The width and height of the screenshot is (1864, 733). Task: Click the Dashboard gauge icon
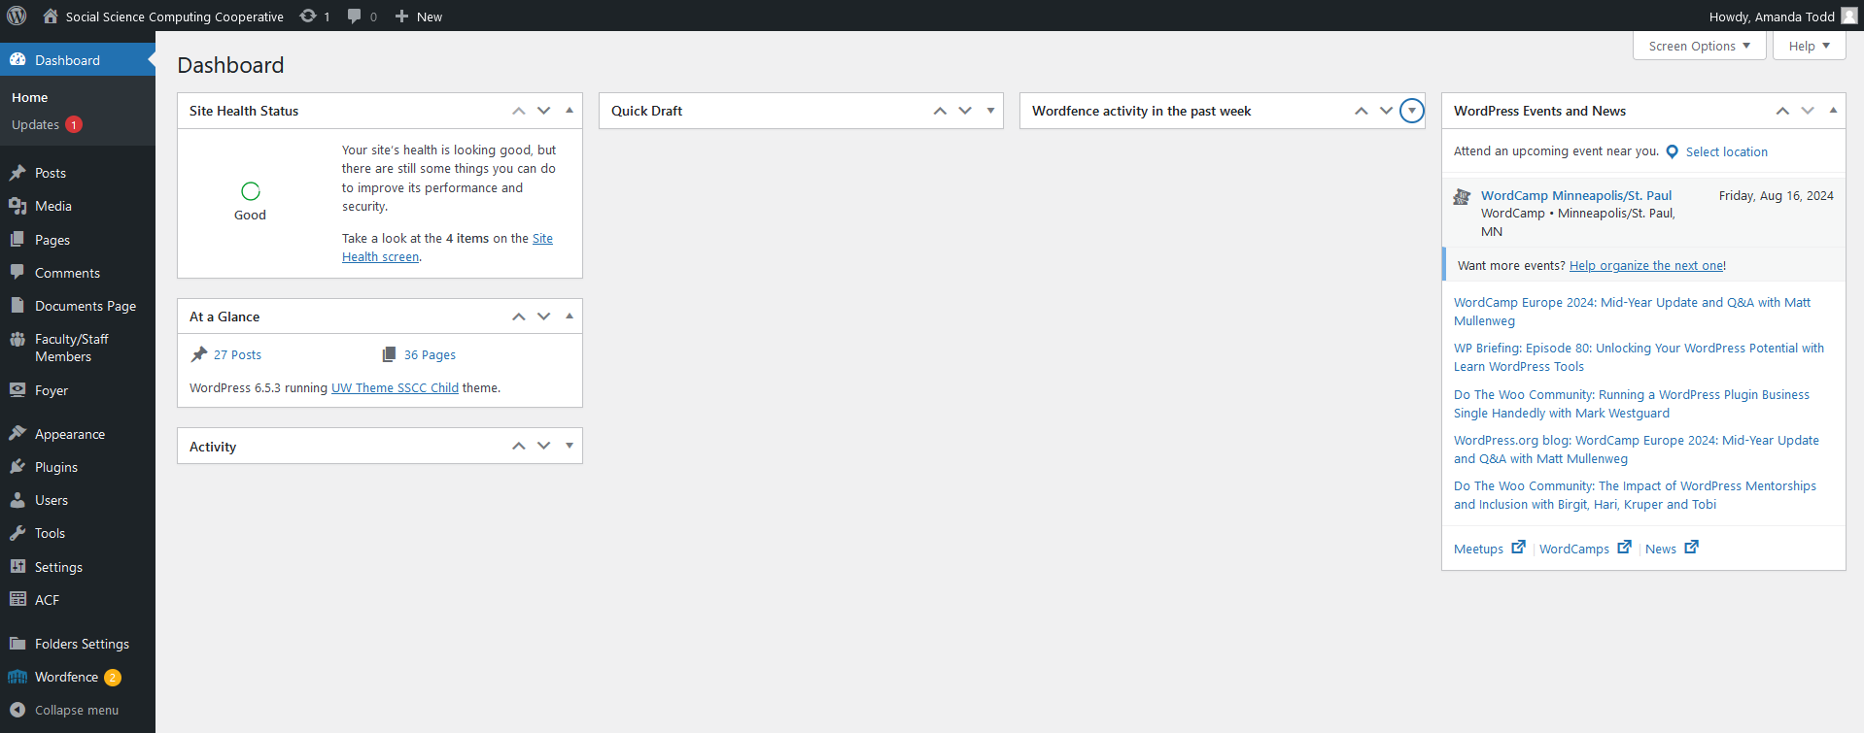coord(17,59)
